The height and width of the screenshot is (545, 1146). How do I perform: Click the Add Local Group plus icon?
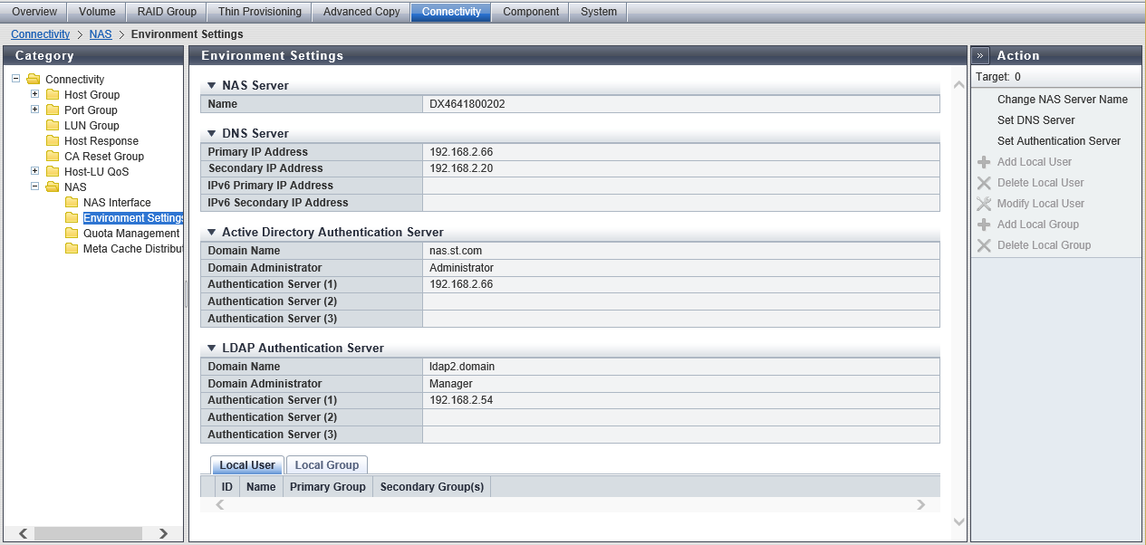click(983, 225)
